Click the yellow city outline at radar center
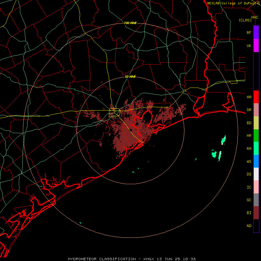This screenshot has height=261, width=261. 115,113
